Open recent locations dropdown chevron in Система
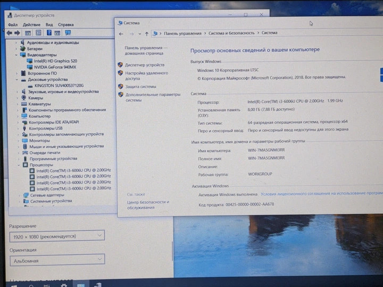The width and height of the screenshot is (383, 287). pyautogui.click(x=140, y=34)
